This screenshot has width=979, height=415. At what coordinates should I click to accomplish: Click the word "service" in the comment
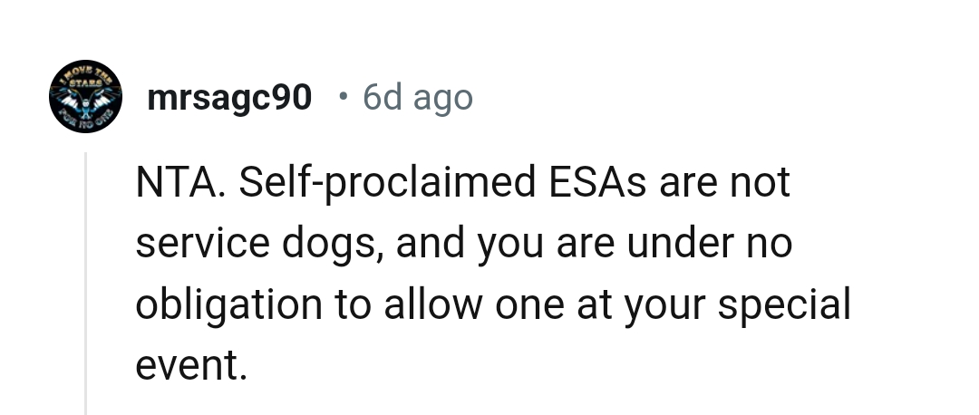[x=199, y=245]
